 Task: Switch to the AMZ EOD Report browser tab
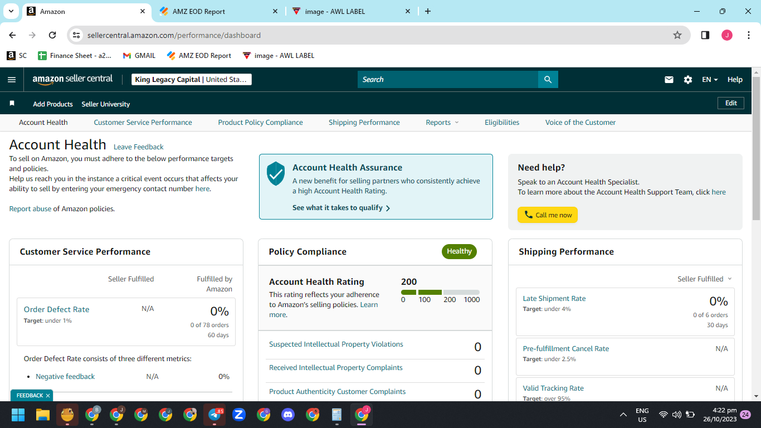pos(218,11)
